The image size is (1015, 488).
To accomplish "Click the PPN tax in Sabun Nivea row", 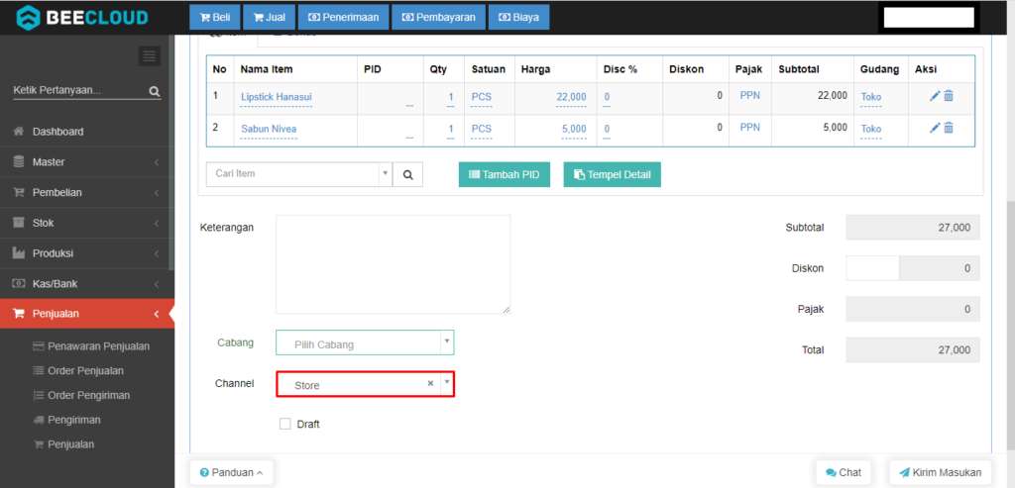I will [x=750, y=128].
